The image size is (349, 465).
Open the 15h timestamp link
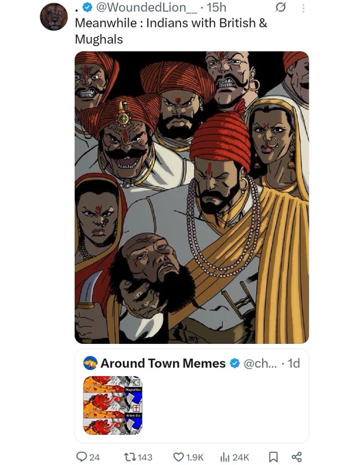216,8
